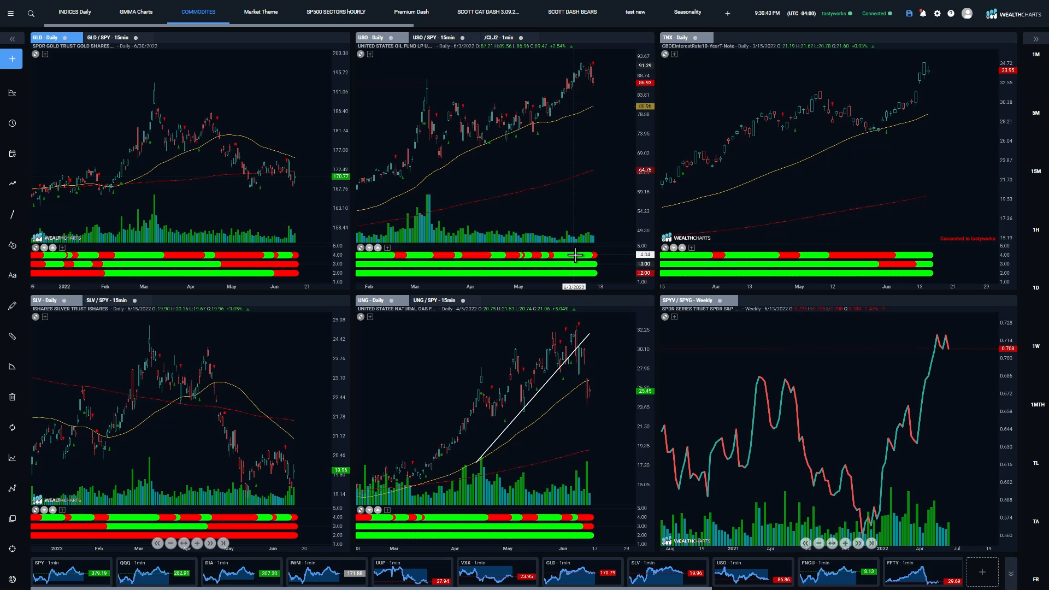Collapse SLV indicator pane with down arrow

[x=44, y=510]
